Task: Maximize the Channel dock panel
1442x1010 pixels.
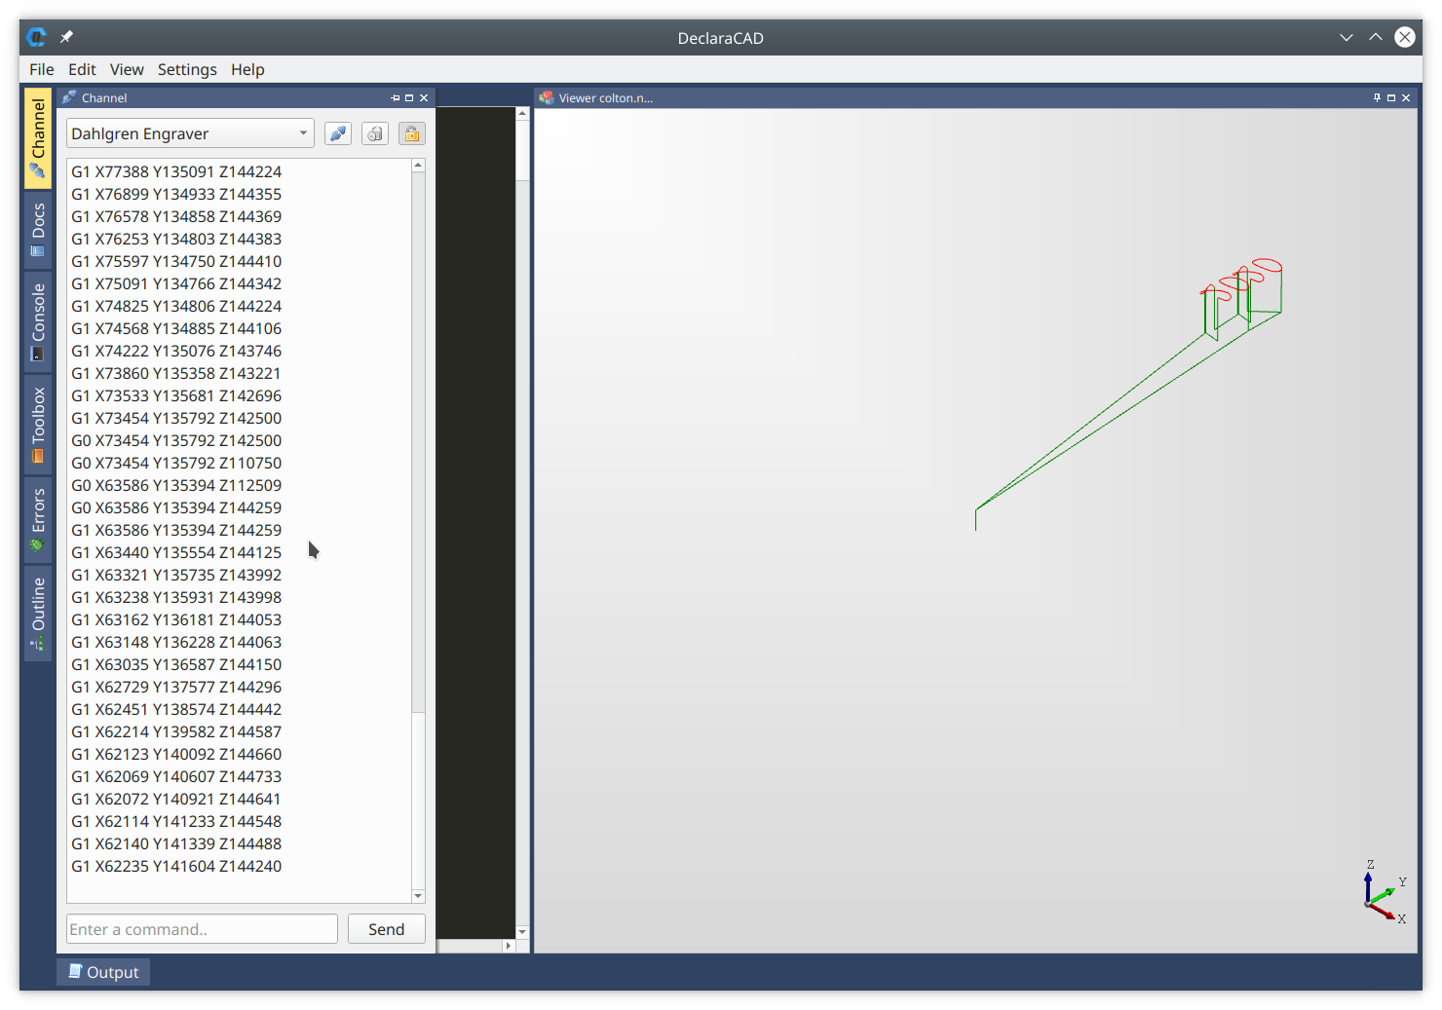Action: (x=409, y=97)
